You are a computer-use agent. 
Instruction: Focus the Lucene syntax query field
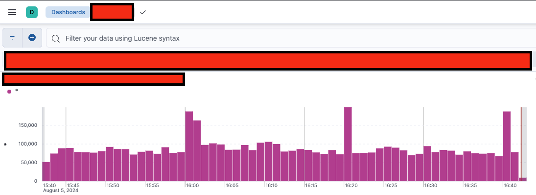291,38
